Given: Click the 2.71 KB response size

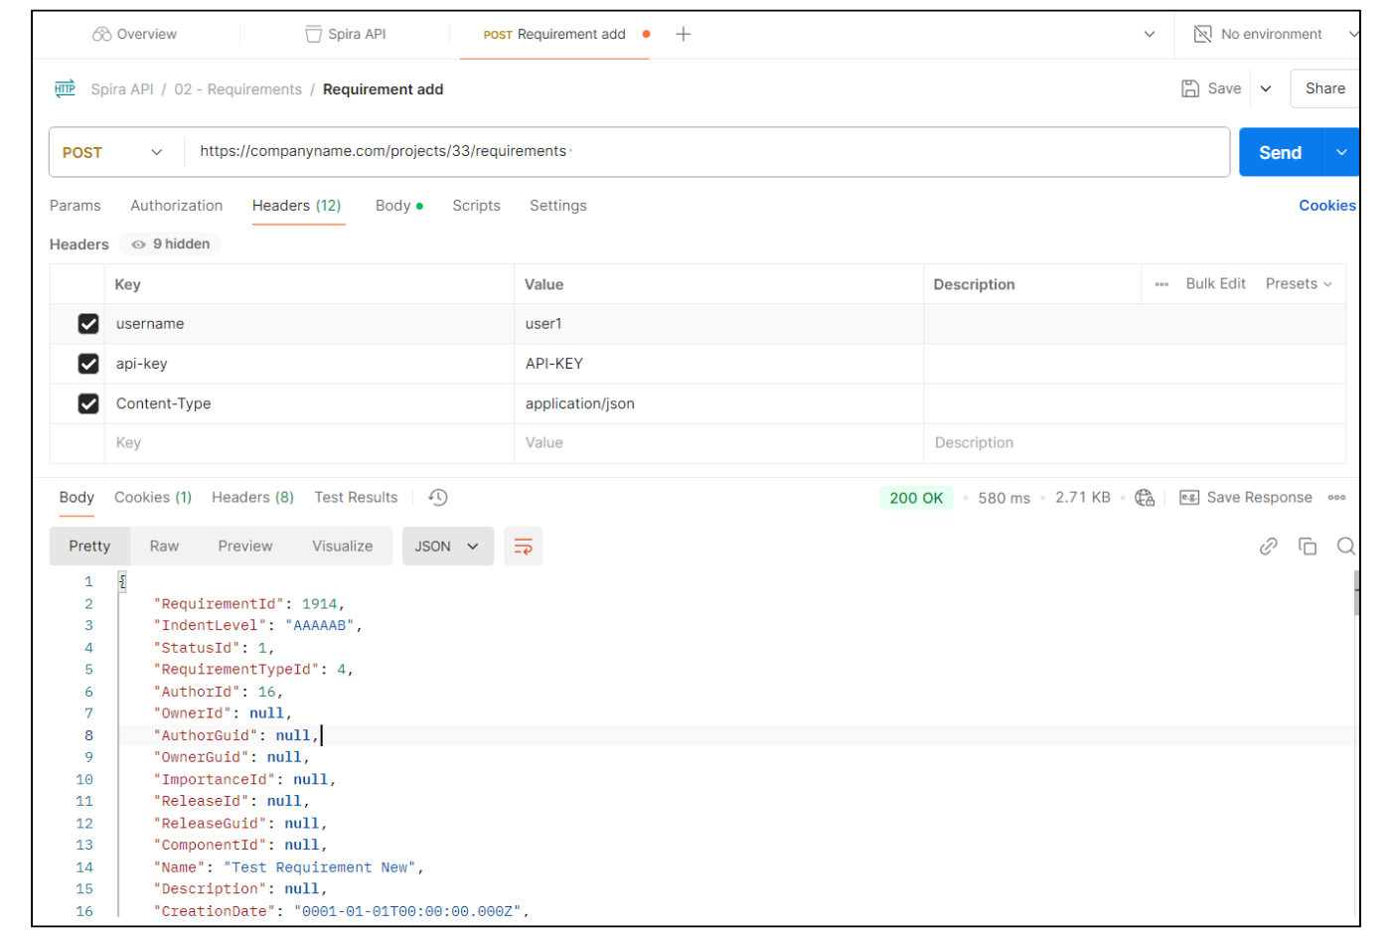Looking at the screenshot, I should tap(1083, 498).
